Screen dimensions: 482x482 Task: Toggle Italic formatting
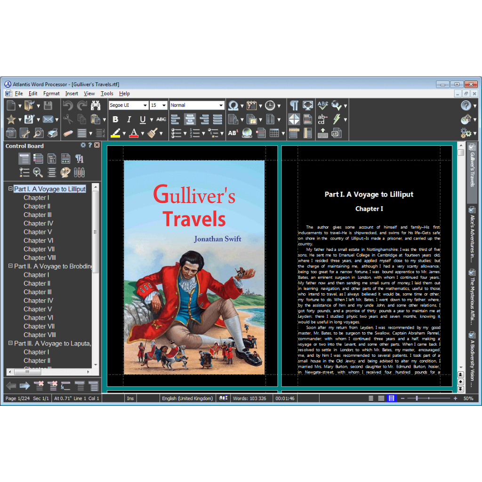tap(129, 119)
